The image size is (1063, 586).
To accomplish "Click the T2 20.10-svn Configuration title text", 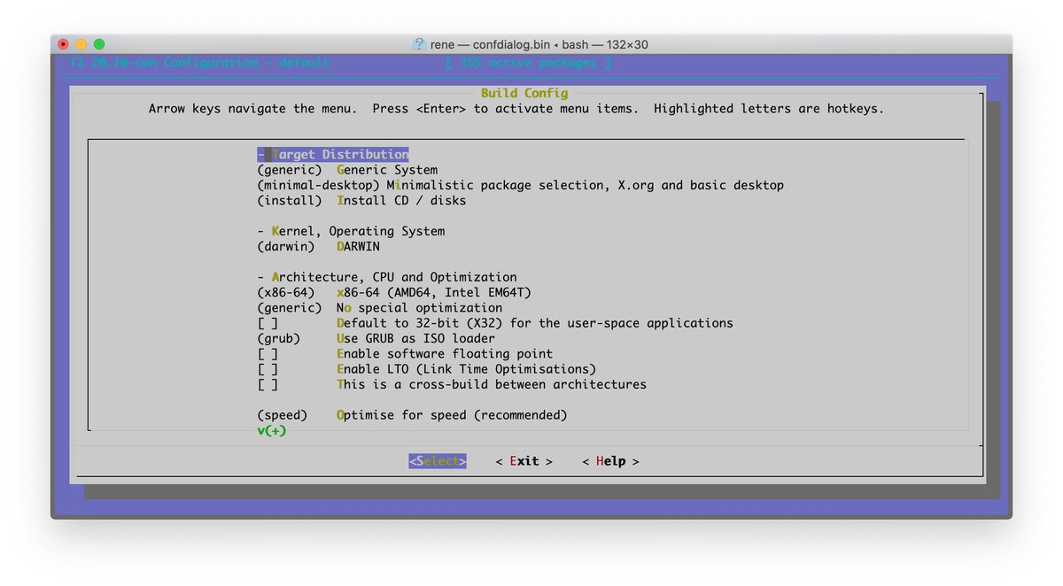I will pos(199,63).
